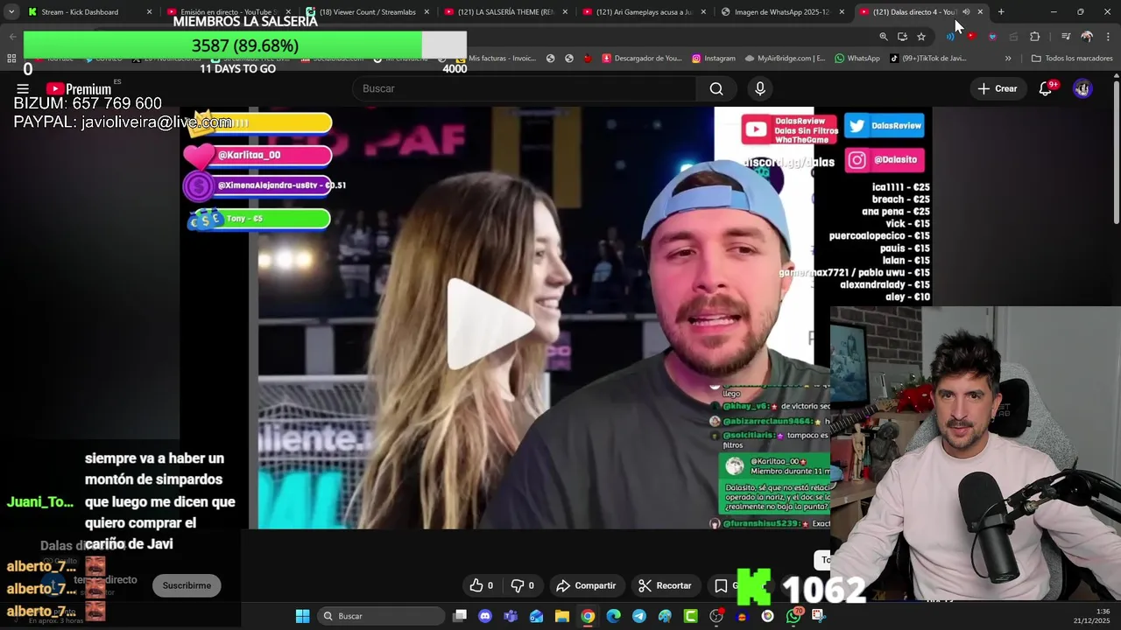Switch to LA SALSERÍA THEME tab
The height and width of the screenshot is (630, 1121).
pos(505,12)
